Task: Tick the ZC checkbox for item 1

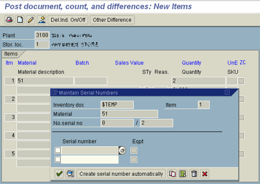Action: click(241, 81)
